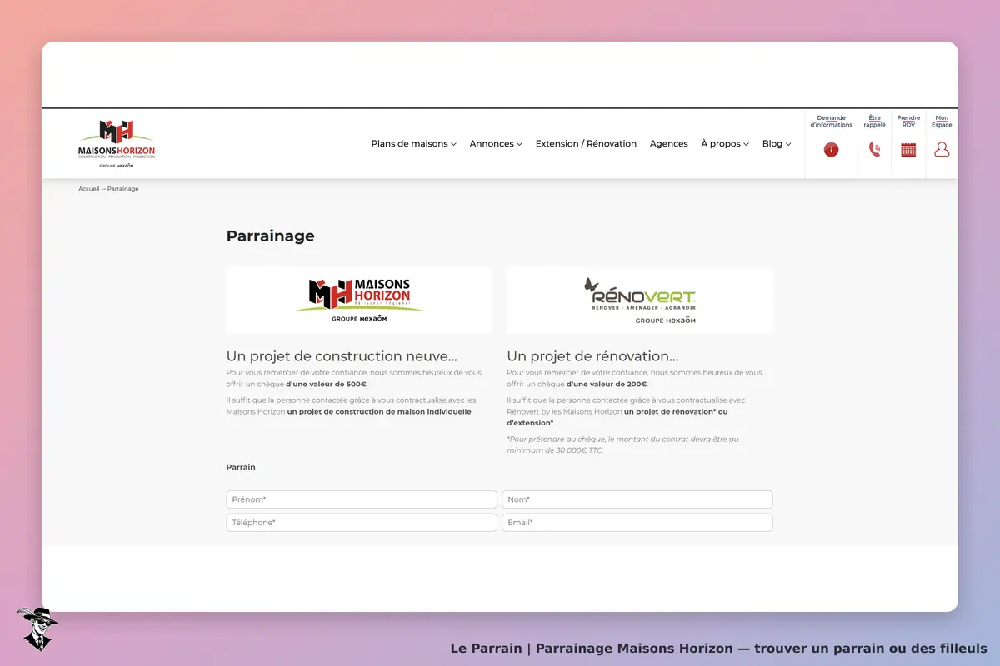Go to the Agences page
Viewport: 1000px width, 666px height.
pyautogui.click(x=668, y=144)
